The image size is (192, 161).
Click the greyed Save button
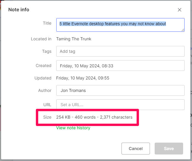pos(169,149)
